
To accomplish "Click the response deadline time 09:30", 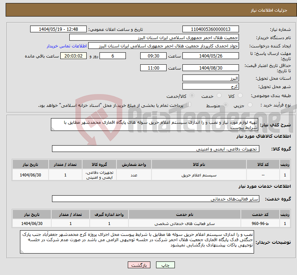I will pos(153,56).
